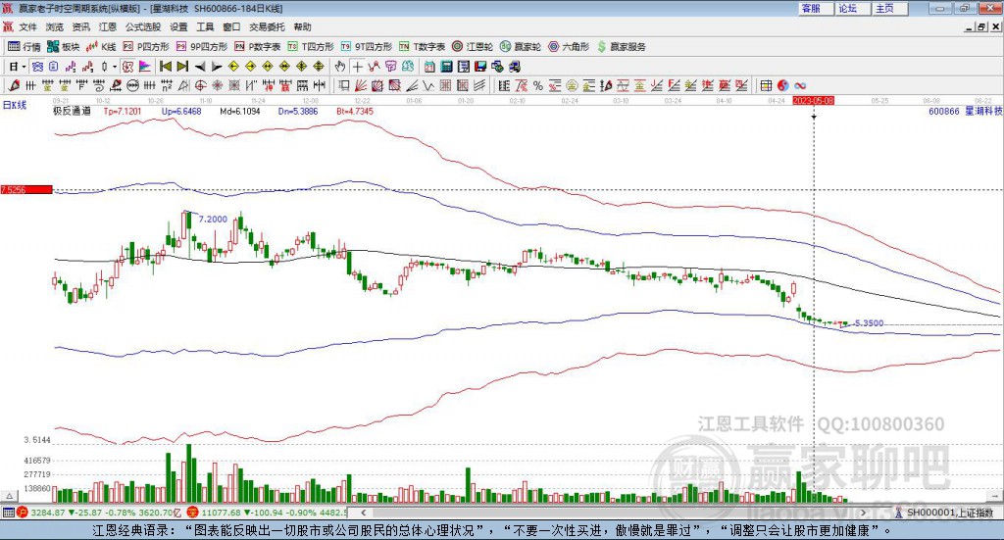Select the red fan lines drawing tool
The width and height of the screenshot is (1004, 540).
tap(361, 85)
